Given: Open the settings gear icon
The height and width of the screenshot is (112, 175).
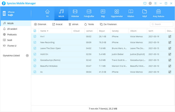Looking at the screenshot, I should 150,3.
